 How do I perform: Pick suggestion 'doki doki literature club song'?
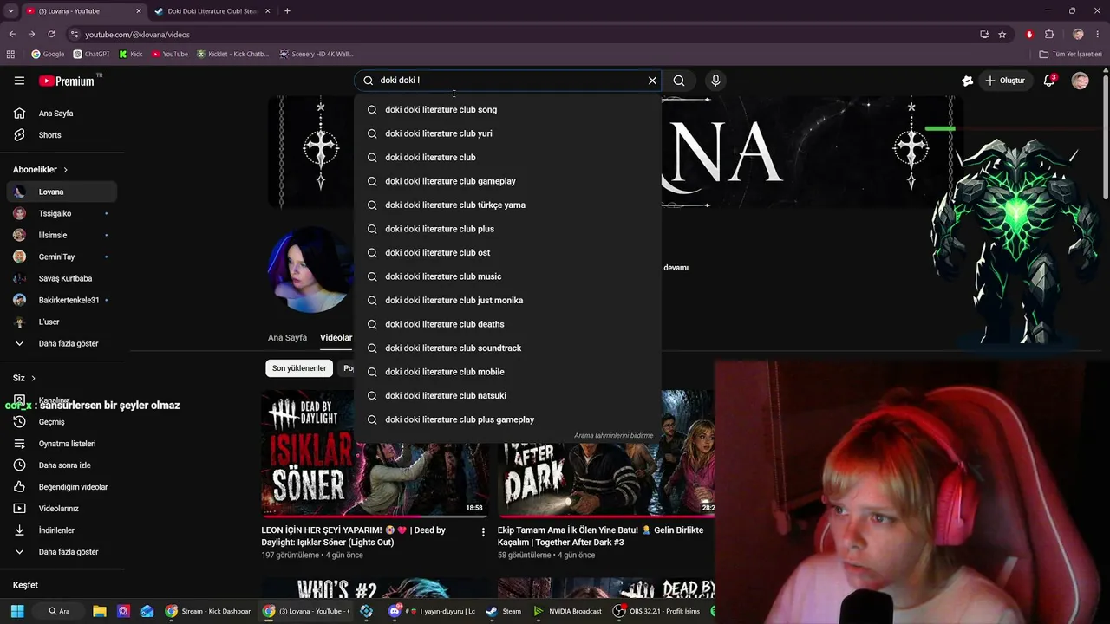507,110
